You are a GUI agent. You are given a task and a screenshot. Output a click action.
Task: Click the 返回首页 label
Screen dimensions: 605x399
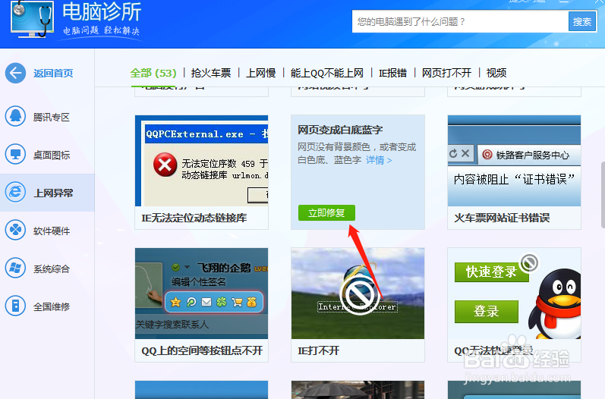pos(53,74)
